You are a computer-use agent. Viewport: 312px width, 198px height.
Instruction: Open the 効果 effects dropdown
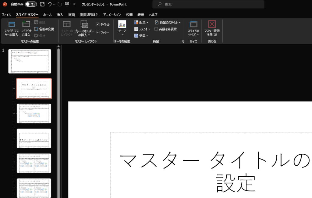point(141,36)
